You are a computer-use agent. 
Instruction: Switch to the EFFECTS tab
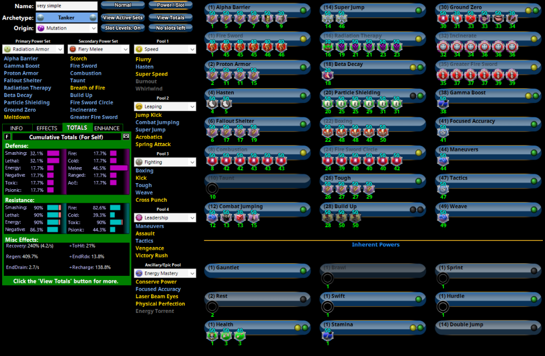point(47,128)
